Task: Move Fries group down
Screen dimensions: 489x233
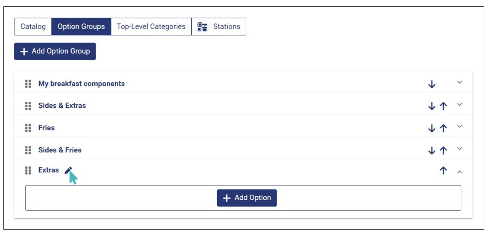Action: coord(432,128)
